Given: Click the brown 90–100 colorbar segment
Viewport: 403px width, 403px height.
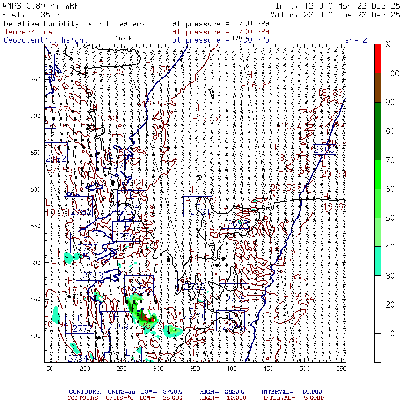Looking at the screenshot, I should 377,88.
